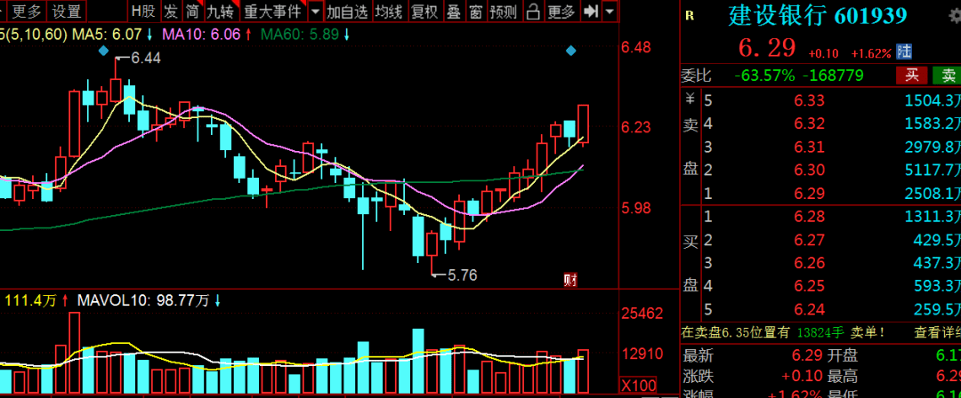Select sell level 3 price 6.31
Screen dimensions: 961x398
point(810,147)
